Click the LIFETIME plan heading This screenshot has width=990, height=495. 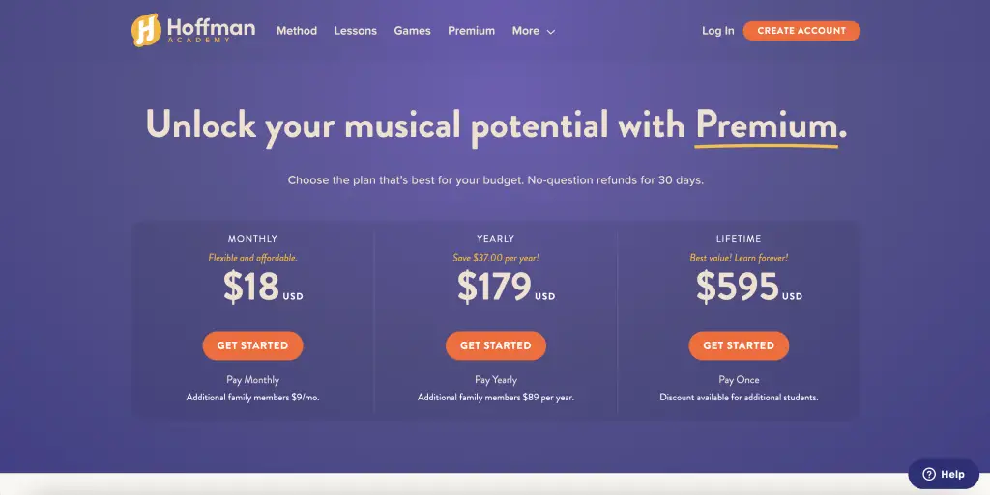[739, 238]
